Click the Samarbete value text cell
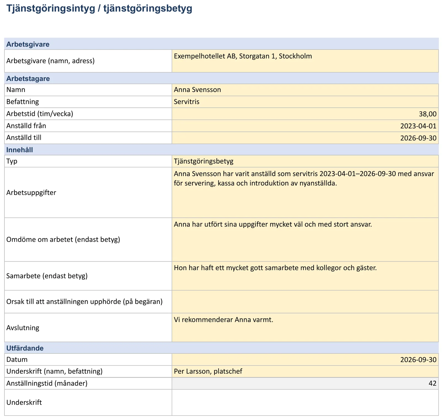This screenshot has width=443, height=420. (x=305, y=276)
